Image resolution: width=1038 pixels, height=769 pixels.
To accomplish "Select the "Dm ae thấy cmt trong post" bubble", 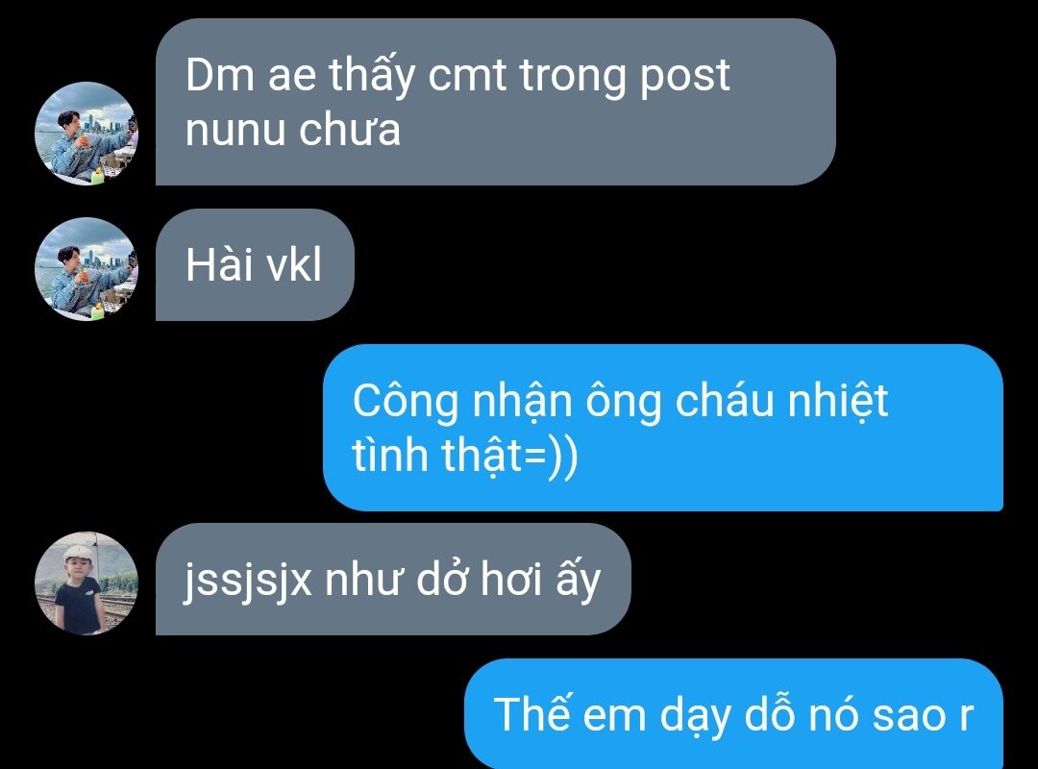I will (x=495, y=101).
